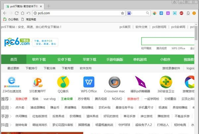Click the 和平精英 hot search link
199x134 pixels.
[146, 48]
